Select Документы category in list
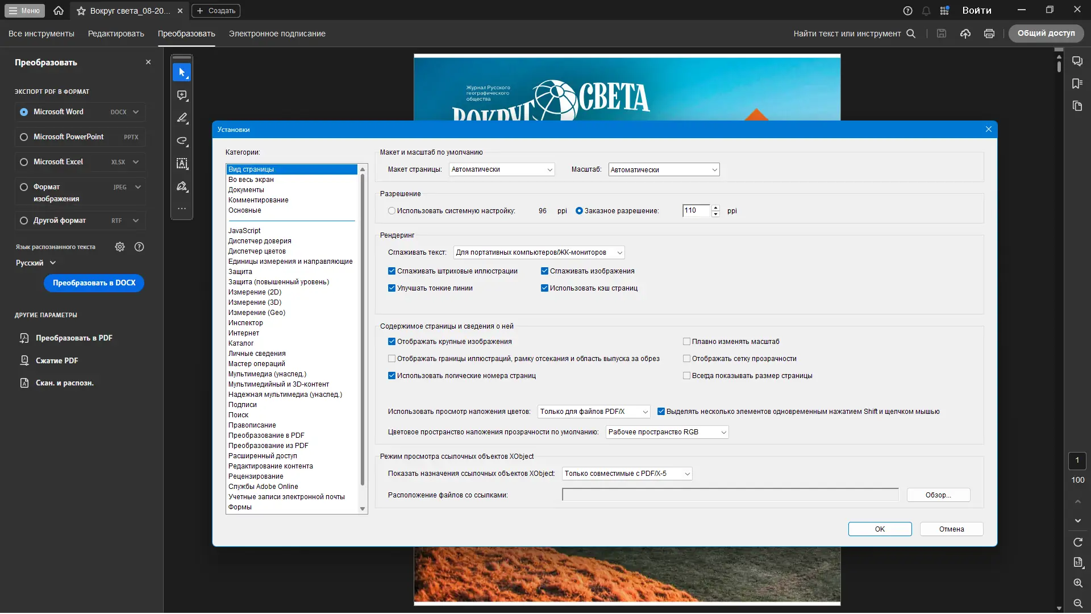The width and height of the screenshot is (1091, 614). tap(246, 190)
